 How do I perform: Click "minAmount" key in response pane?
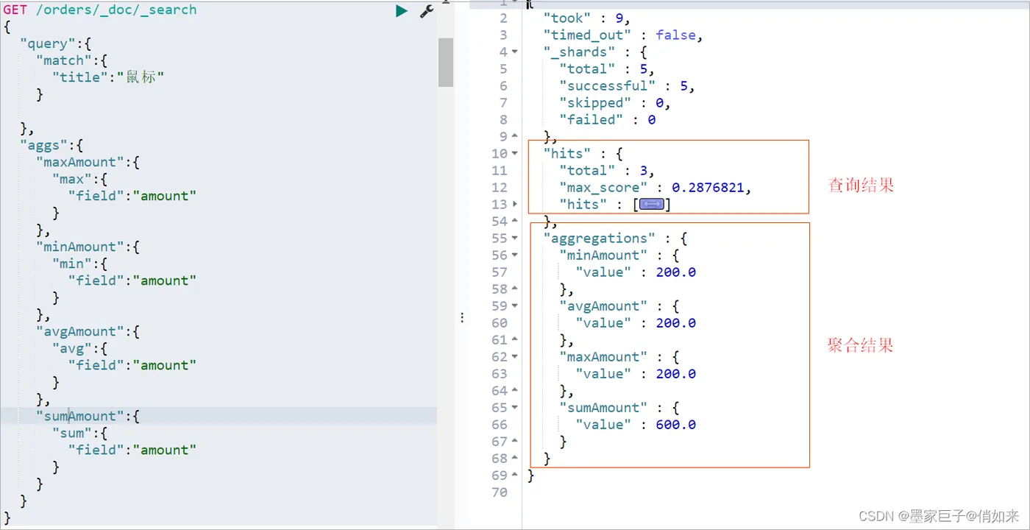coord(603,255)
